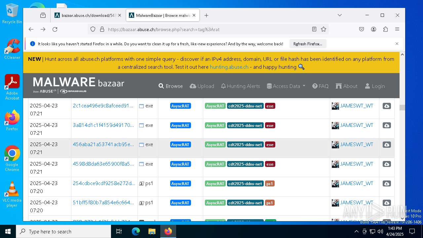The height and width of the screenshot is (238, 423).
Task: Open Firefox account menu
Action: pyautogui.click(x=373, y=29)
